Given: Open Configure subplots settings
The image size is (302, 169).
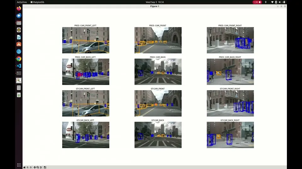Looking at the screenshot, I should coord(41,167).
